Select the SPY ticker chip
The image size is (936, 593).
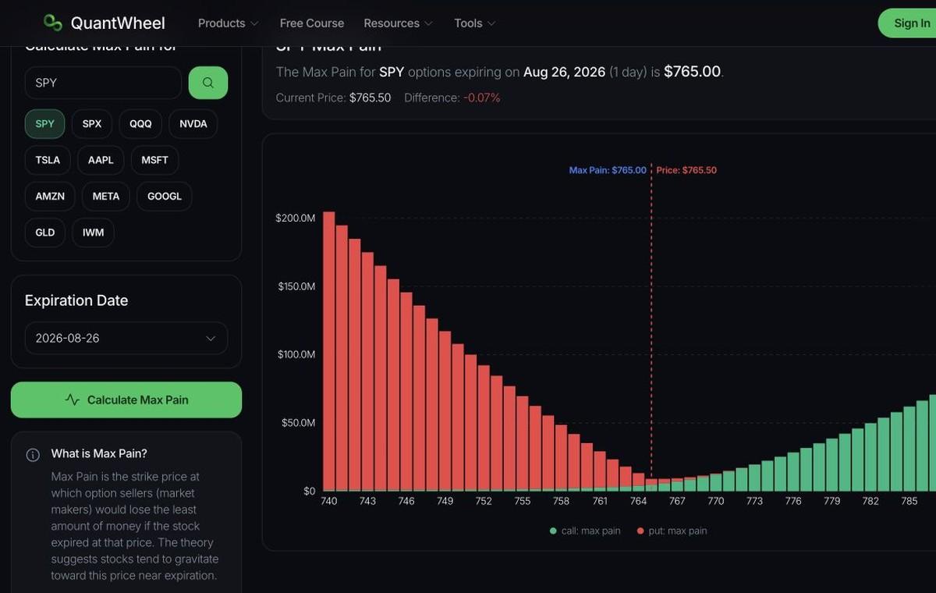click(x=45, y=124)
